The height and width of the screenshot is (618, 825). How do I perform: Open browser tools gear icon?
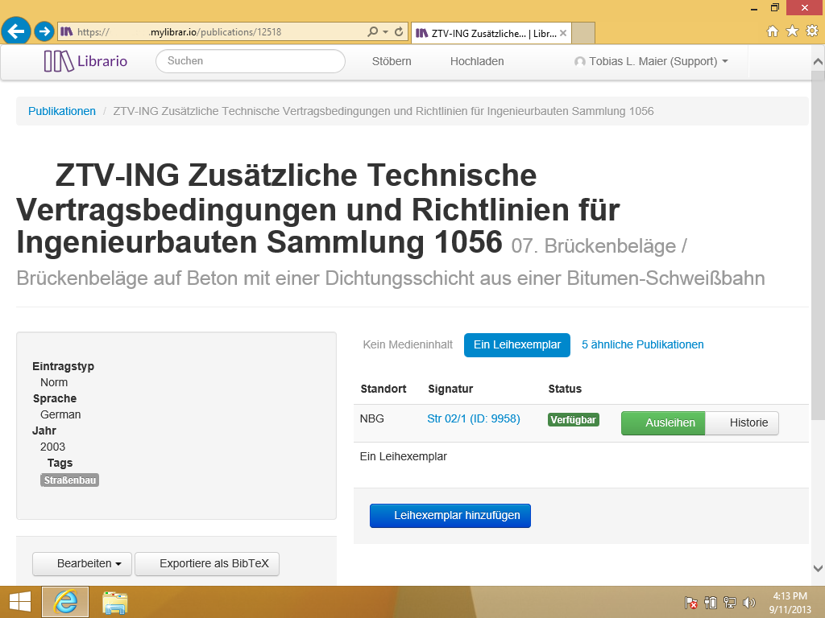pyautogui.click(x=811, y=31)
